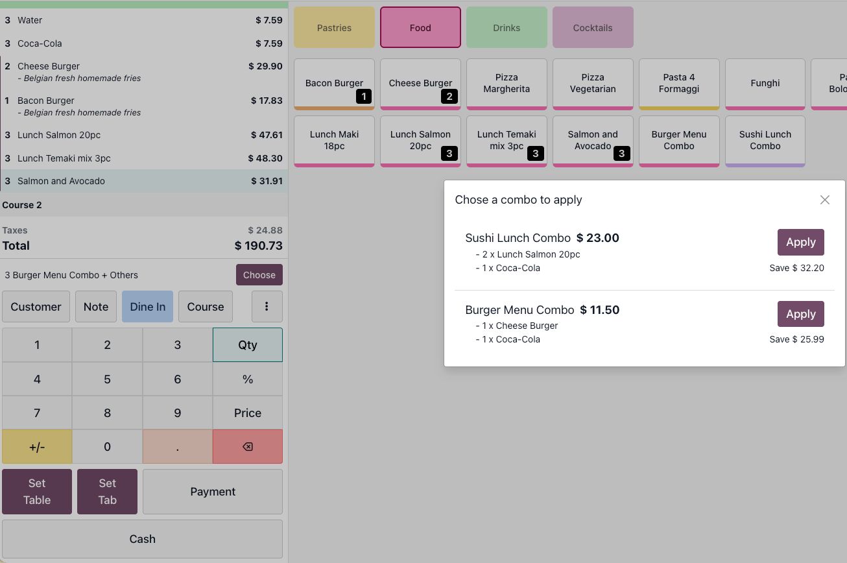Proceed to Payment

212,491
